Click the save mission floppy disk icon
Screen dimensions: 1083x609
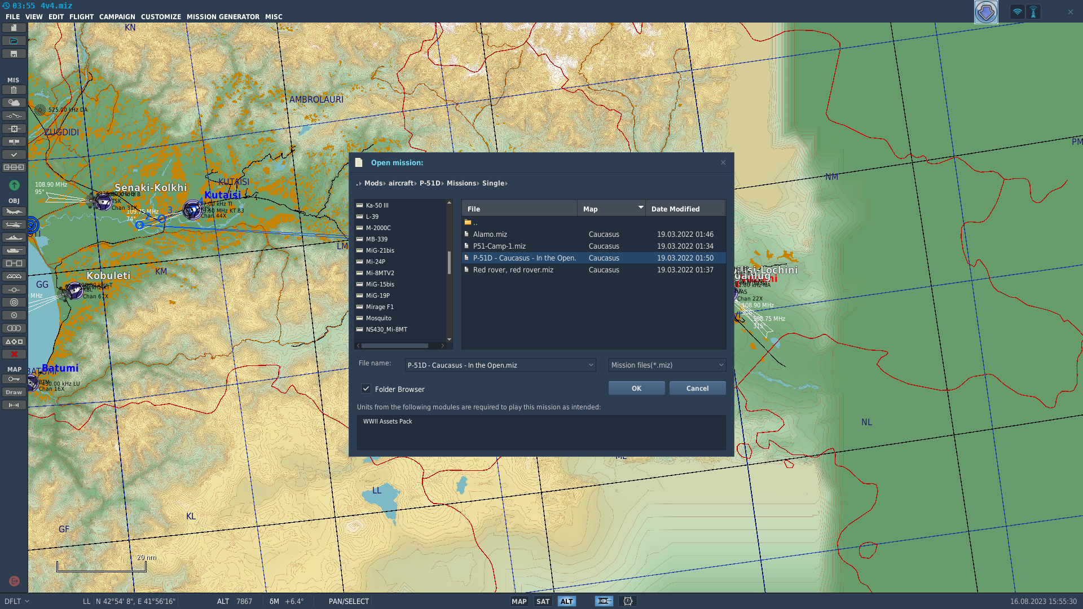[x=14, y=54]
